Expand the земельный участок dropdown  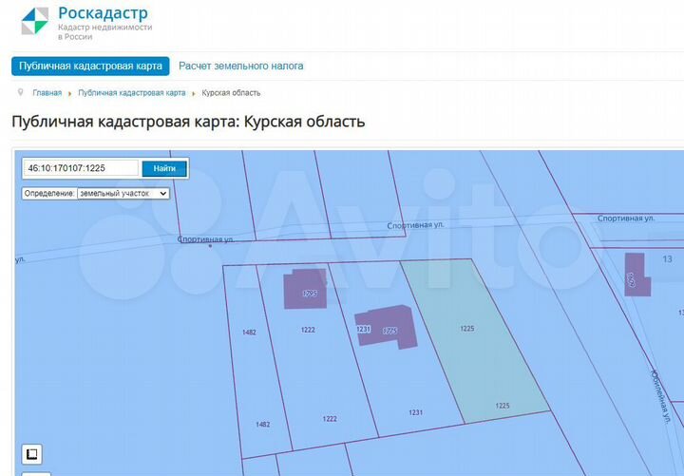(x=123, y=193)
